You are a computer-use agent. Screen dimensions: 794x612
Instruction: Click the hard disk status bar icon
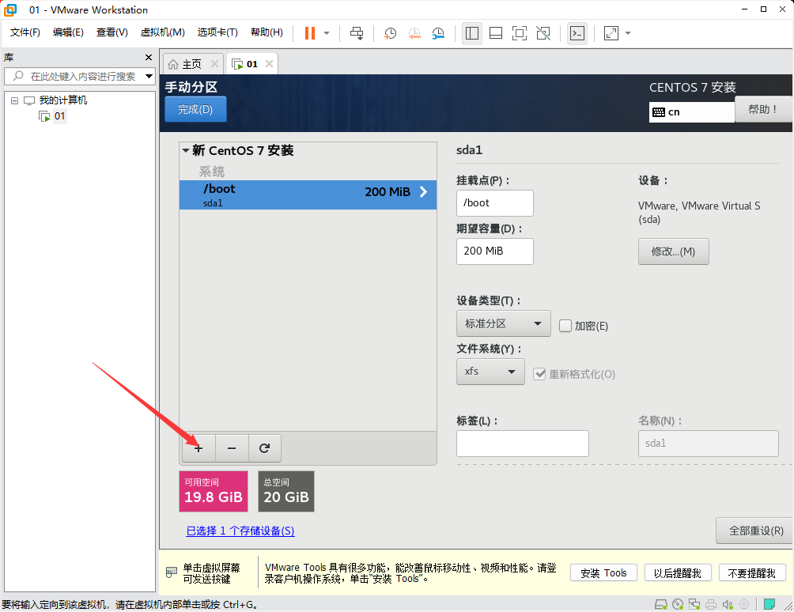[661, 604]
